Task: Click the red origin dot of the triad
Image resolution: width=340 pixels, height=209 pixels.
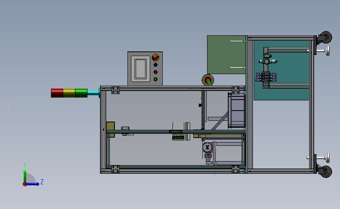Action: pyautogui.click(x=24, y=185)
